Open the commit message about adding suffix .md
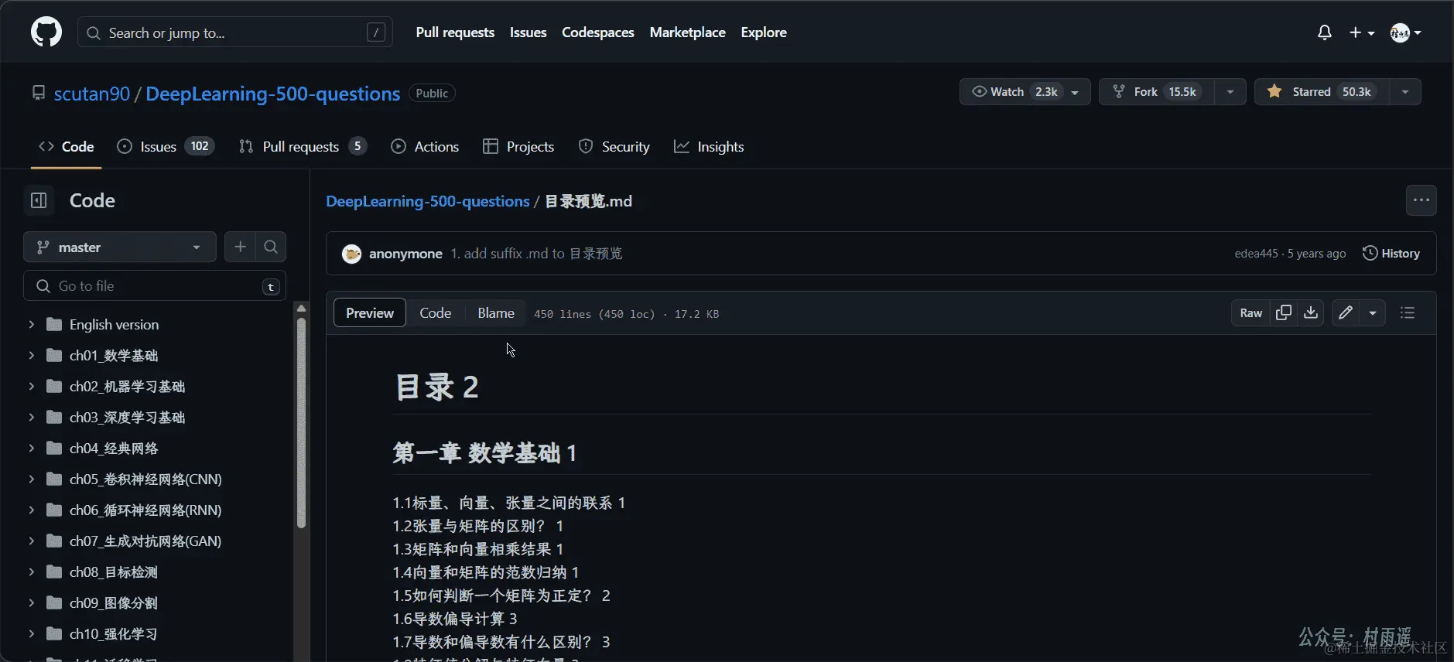 (536, 254)
